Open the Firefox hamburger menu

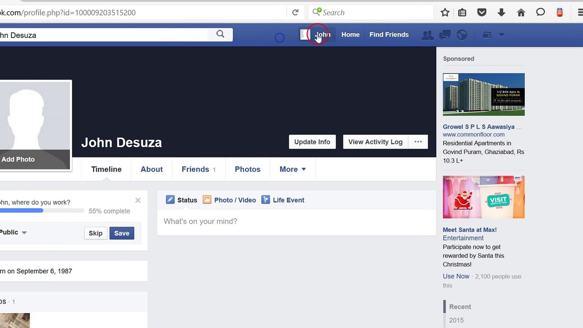click(580, 12)
